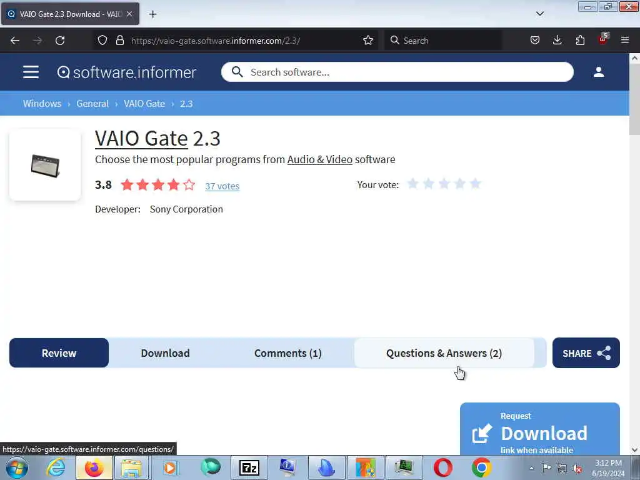
Task: Click the Search software input field
Action: point(397,72)
